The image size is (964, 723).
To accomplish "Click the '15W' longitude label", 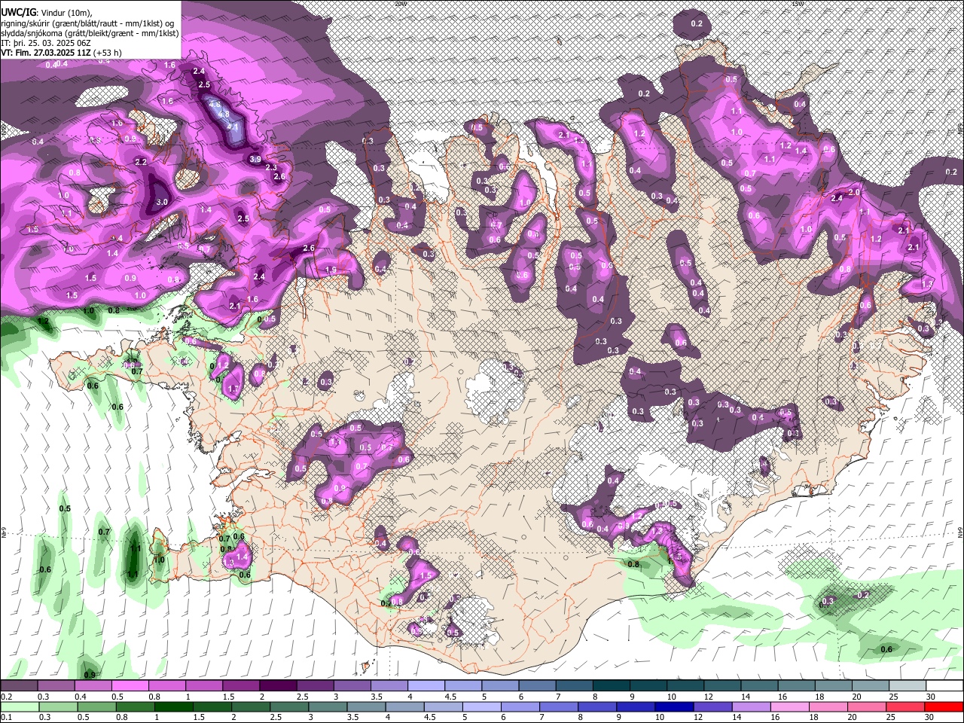I will pyautogui.click(x=799, y=3).
